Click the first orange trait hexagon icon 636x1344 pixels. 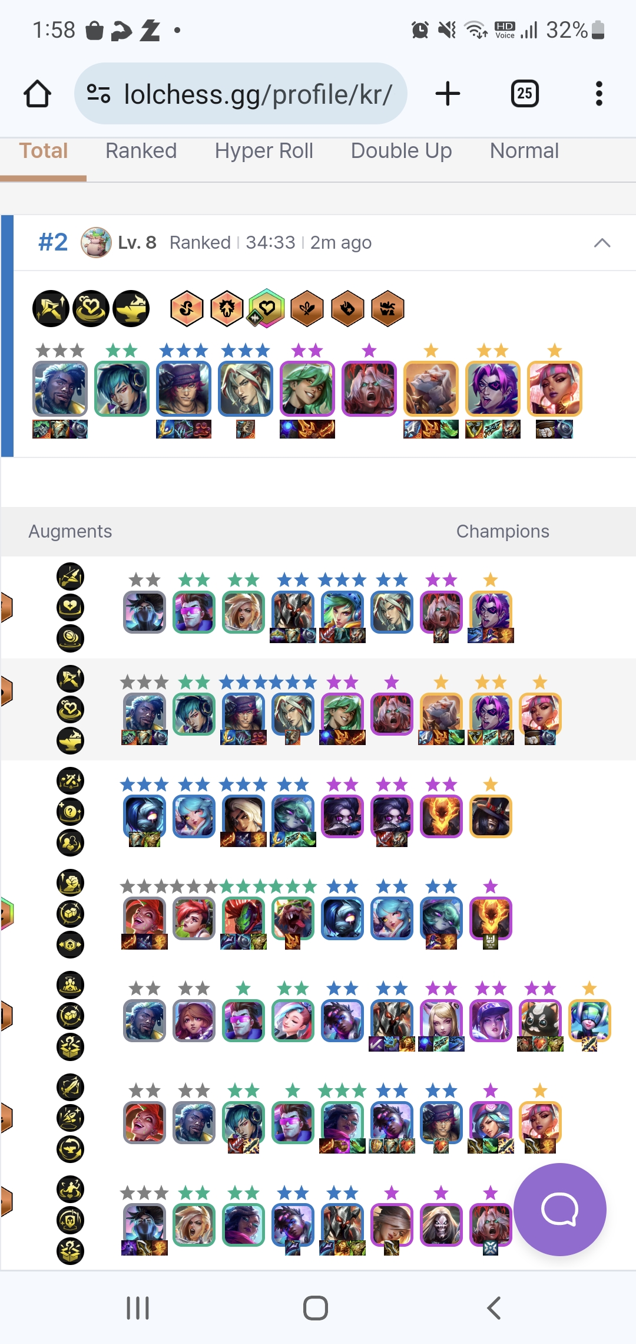[187, 308]
